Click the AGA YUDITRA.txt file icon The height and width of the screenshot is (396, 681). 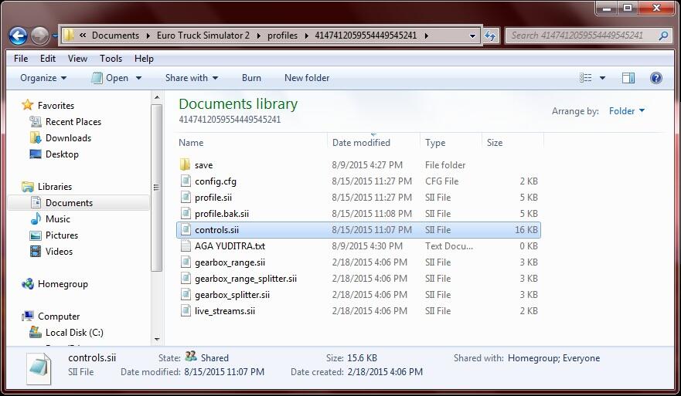(185, 246)
